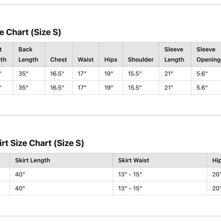This screenshot has height=221, width=221.
Task: Click the first row 40" skirt length cell
Action: [61, 174]
